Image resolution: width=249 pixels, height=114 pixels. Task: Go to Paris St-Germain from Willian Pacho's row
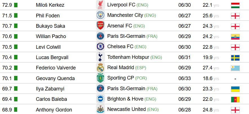click(126, 36)
